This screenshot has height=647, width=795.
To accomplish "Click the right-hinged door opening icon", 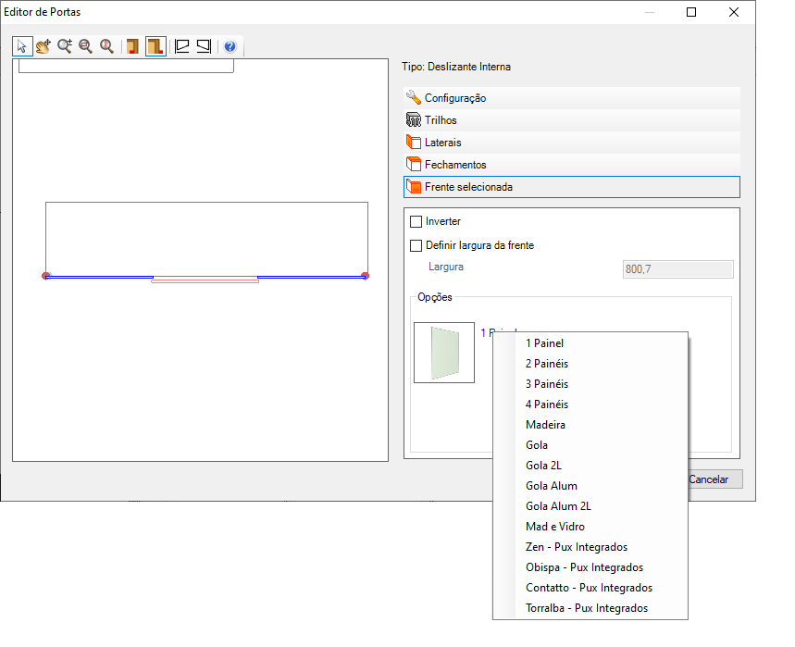I will click(x=204, y=46).
